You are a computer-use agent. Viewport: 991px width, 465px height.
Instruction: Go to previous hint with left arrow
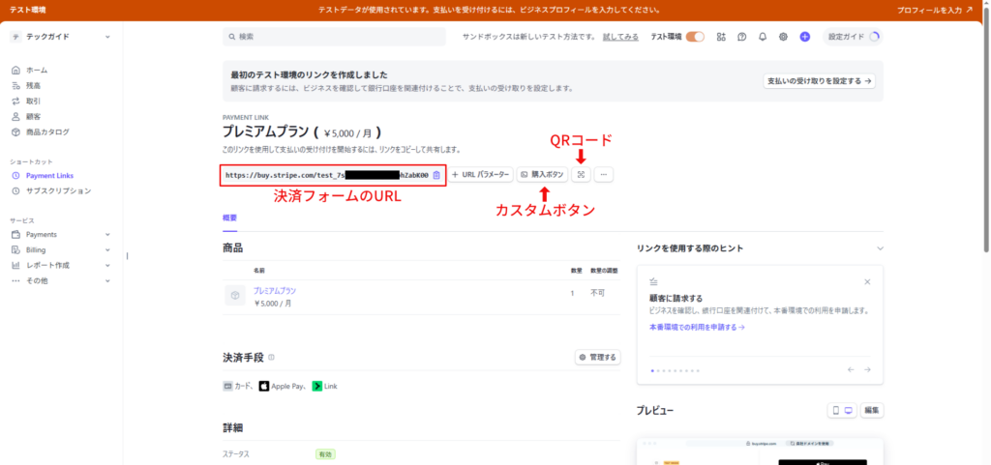pos(851,369)
